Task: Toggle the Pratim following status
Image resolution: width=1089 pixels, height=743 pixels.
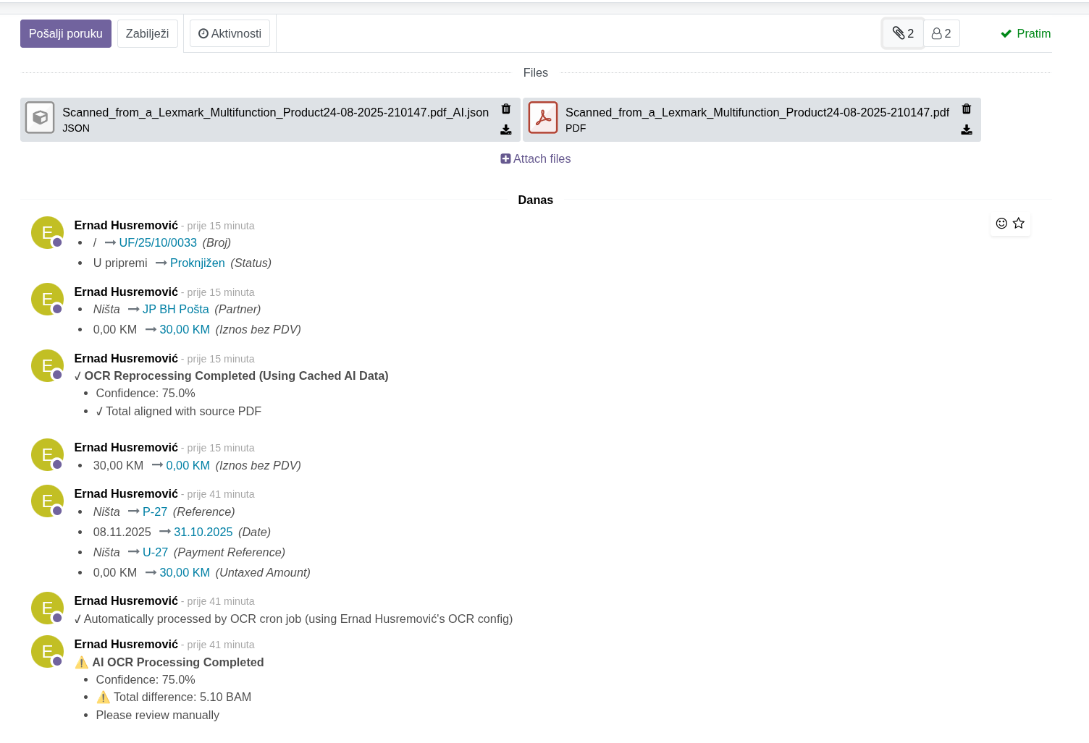Action: (x=1026, y=33)
